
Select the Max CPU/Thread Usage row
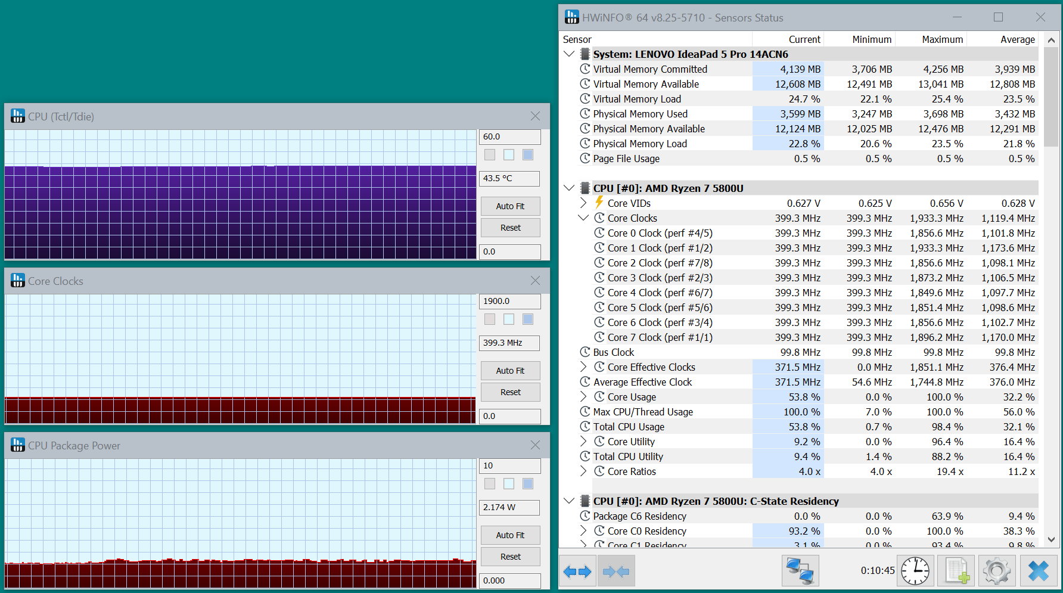click(800, 412)
